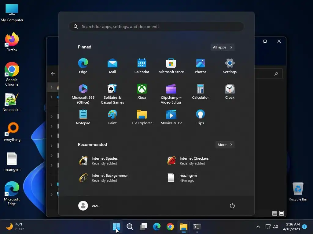The width and height of the screenshot is (313, 234).
Task: Open Clipchamp Video Editor
Action: click(171, 94)
